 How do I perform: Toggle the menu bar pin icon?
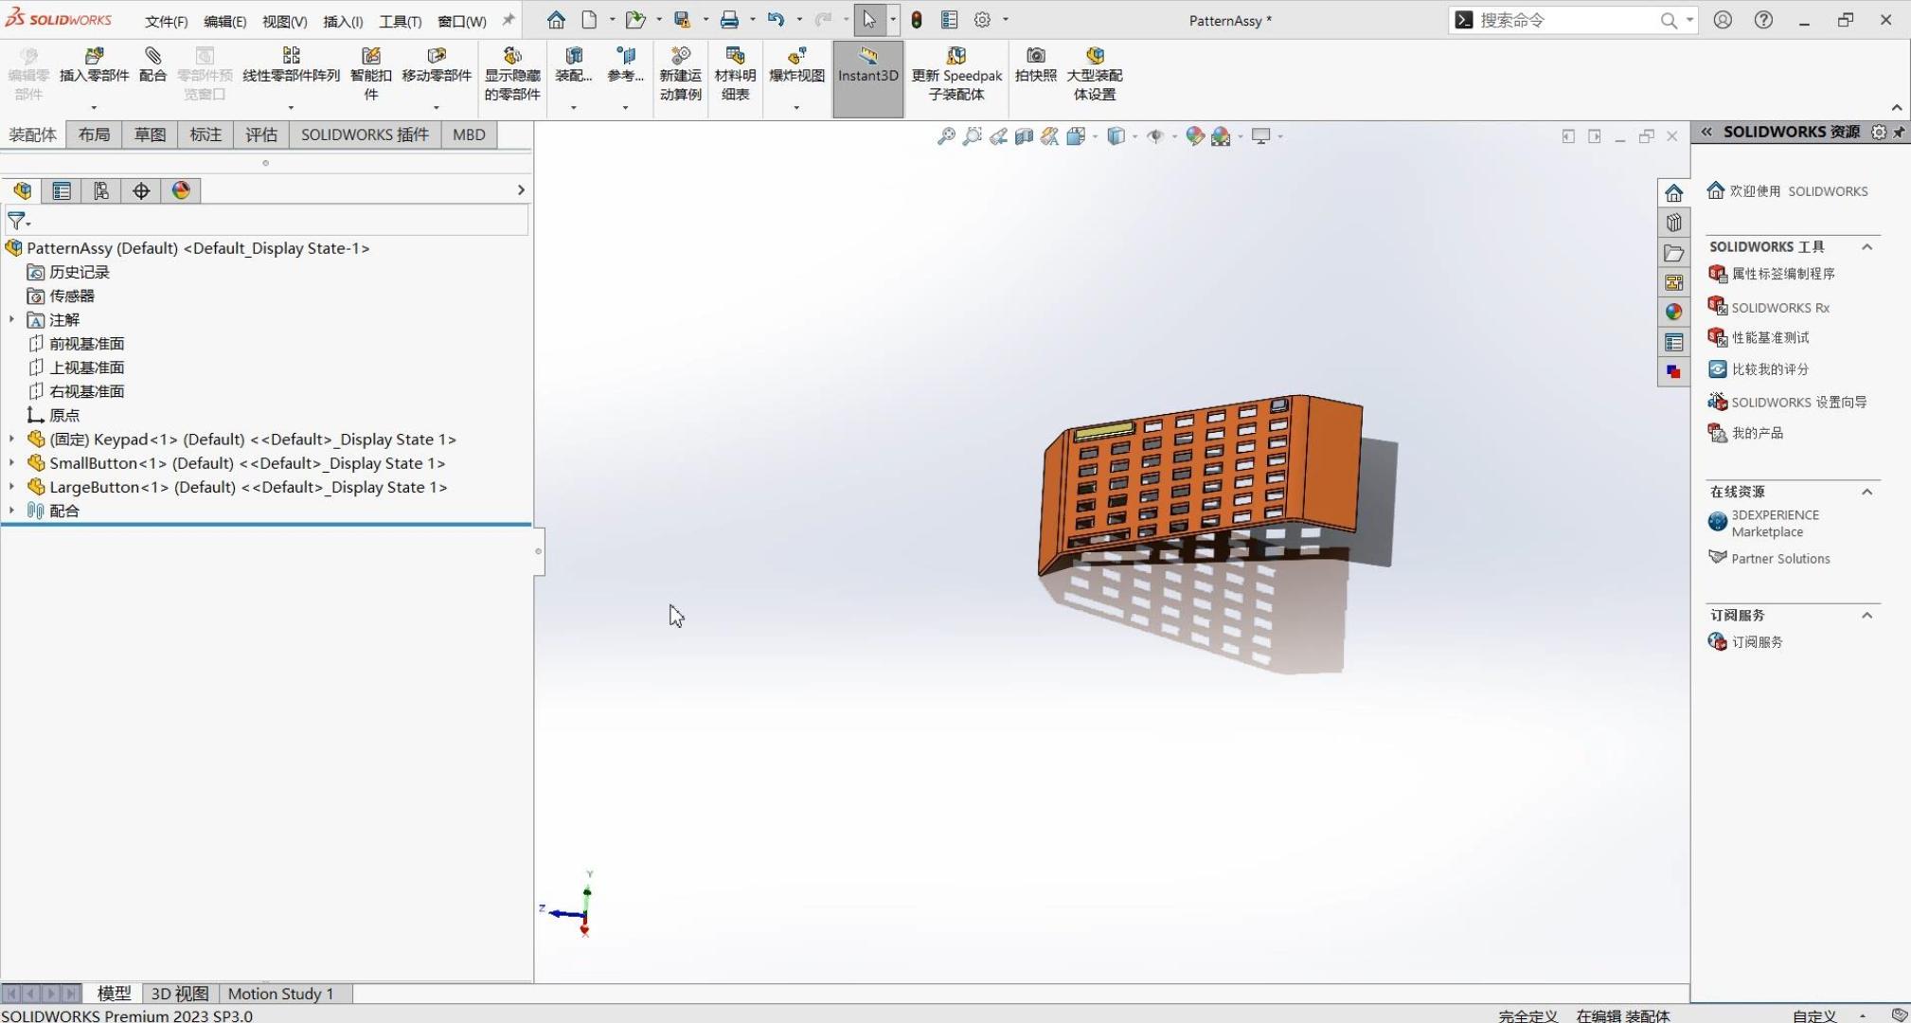click(509, 20)
